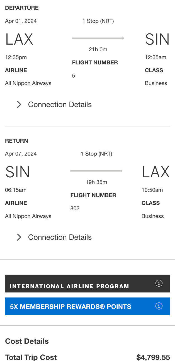Click the Business class label on the return flight

pos(152,216)
